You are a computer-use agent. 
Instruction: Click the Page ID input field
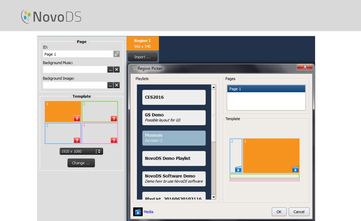point(78,54)
